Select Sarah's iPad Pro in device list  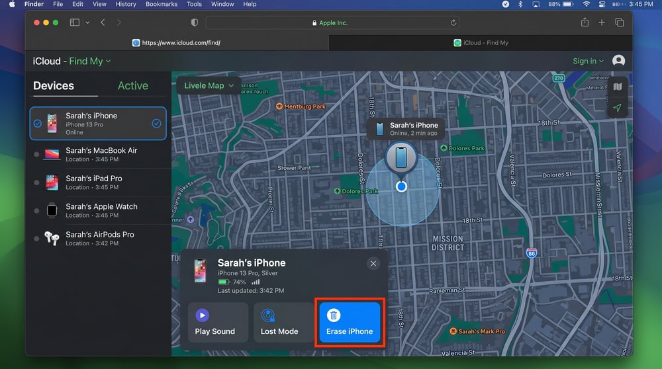[x=98, y=183]
